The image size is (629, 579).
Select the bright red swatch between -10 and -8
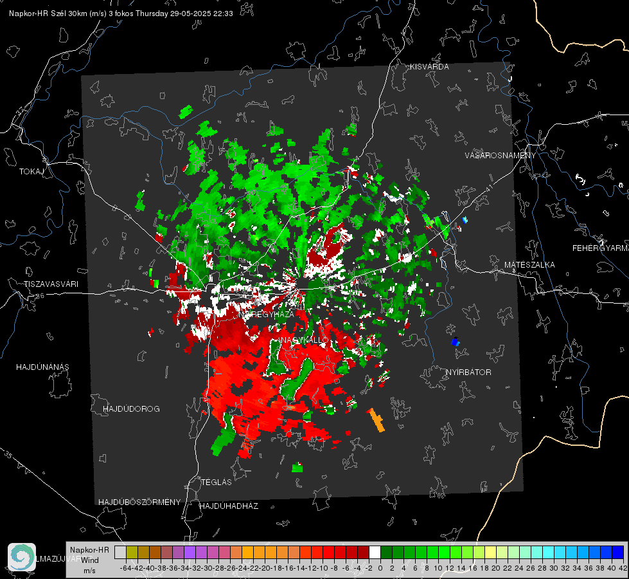tap(328, 552)
